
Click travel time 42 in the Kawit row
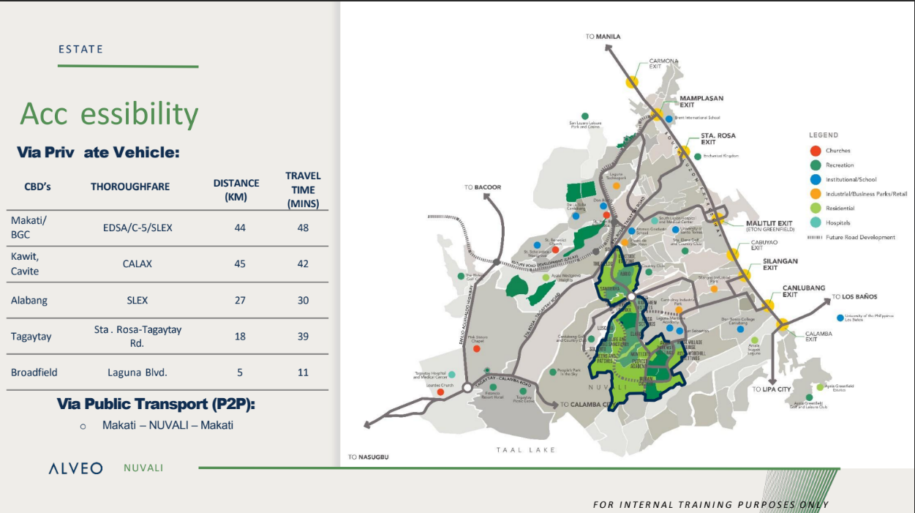click(303, 263)
